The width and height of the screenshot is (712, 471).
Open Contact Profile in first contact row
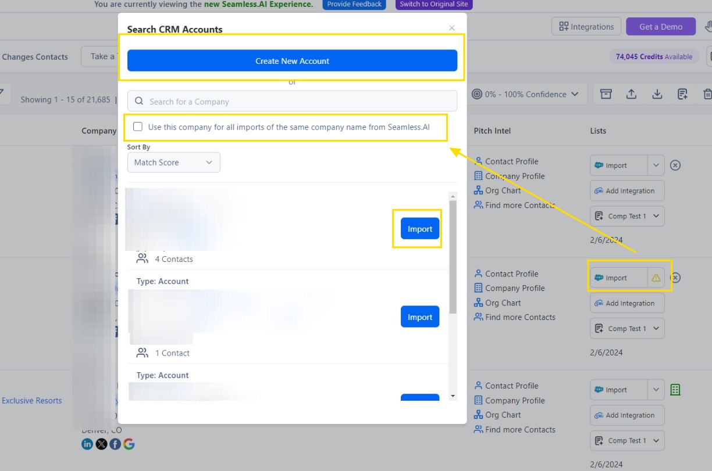pyautogui.click(x=506, y=161)
